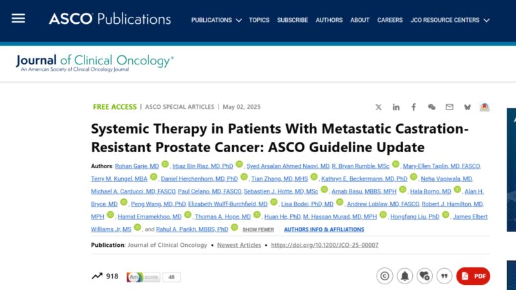Image resolution: width=516 pixels, height=290 pixels.
Task: Open copyright permissions icon
Action: point(384,276)
